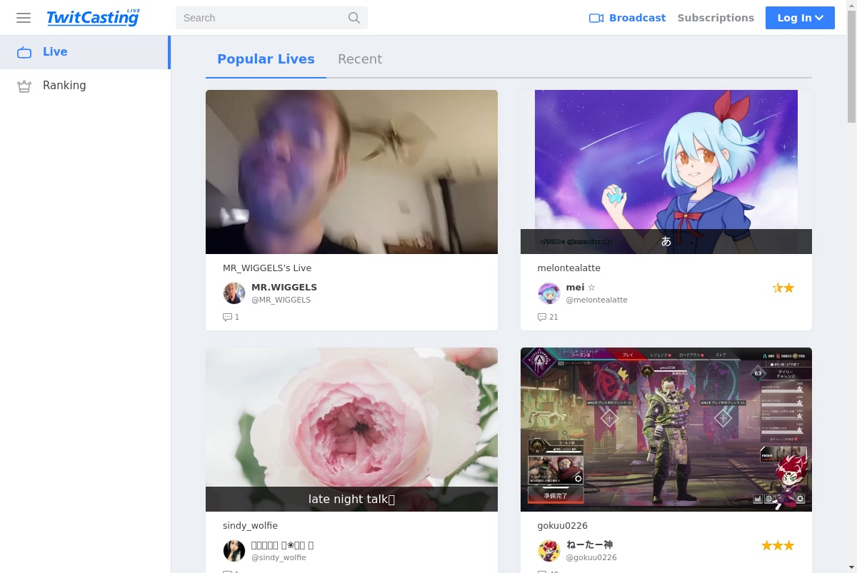857x573 pixels.
Task: Click ねーたー神 profile avatar
Action: (549, 551)
